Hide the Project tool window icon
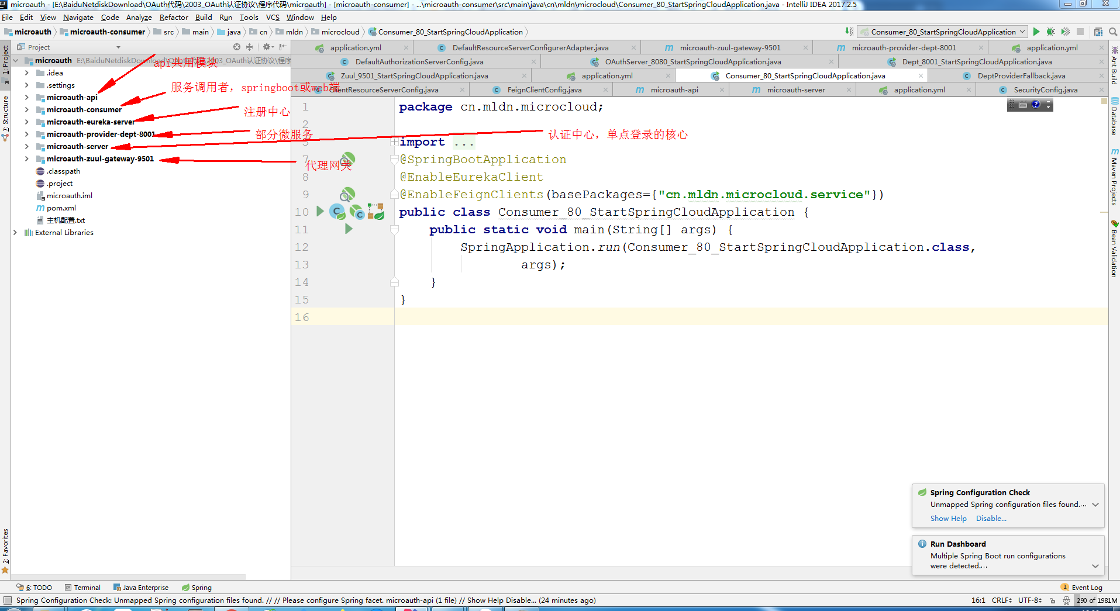This screenshot has height=611, width=1120. point(283,47)
